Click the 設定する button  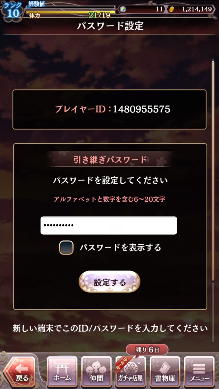[109, 282]
